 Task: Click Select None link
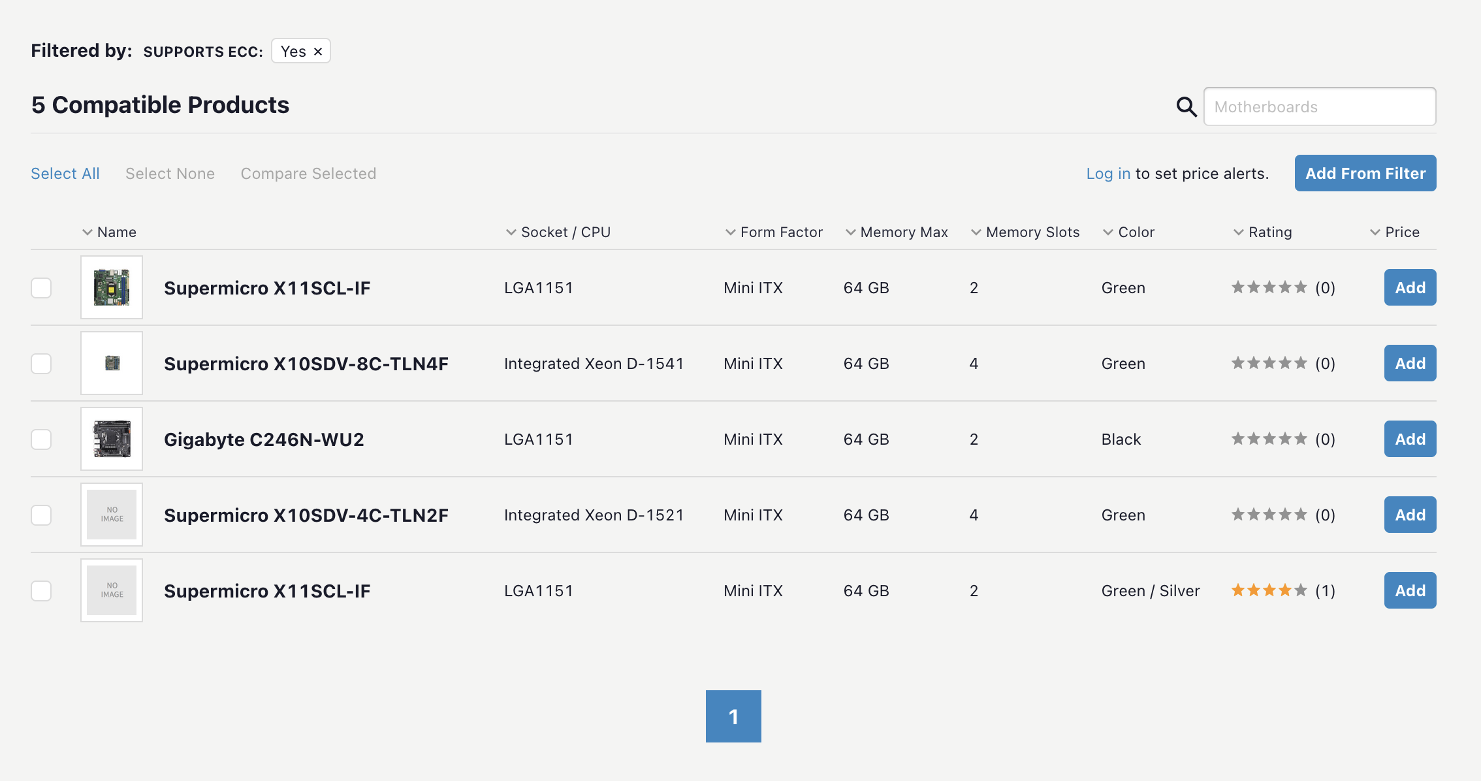click(170, 174)
